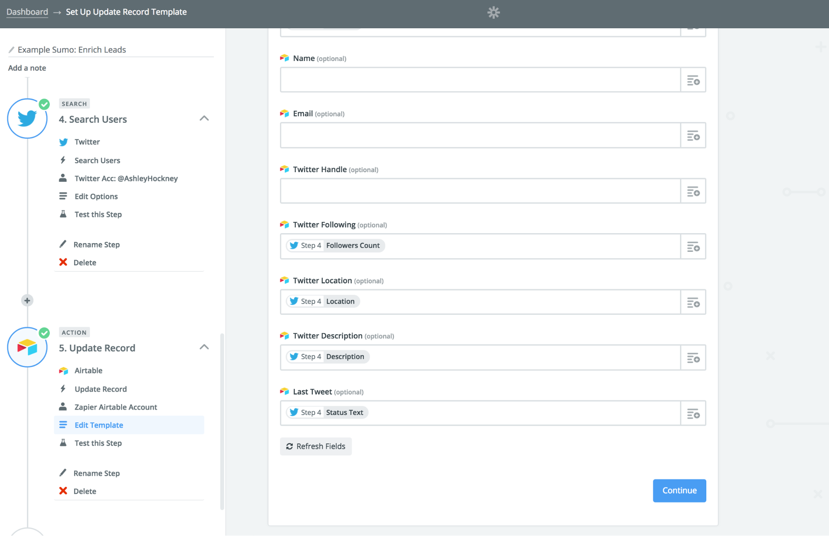Viewport: 829px width, 536px height.
Task: Click the sidebar vertical scrollbar
Action: tap(222, 421)
